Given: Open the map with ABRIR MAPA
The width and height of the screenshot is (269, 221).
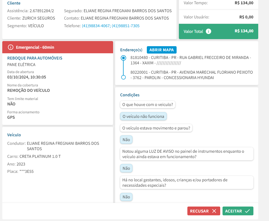Looking at the screenshot, I should 162,50.
